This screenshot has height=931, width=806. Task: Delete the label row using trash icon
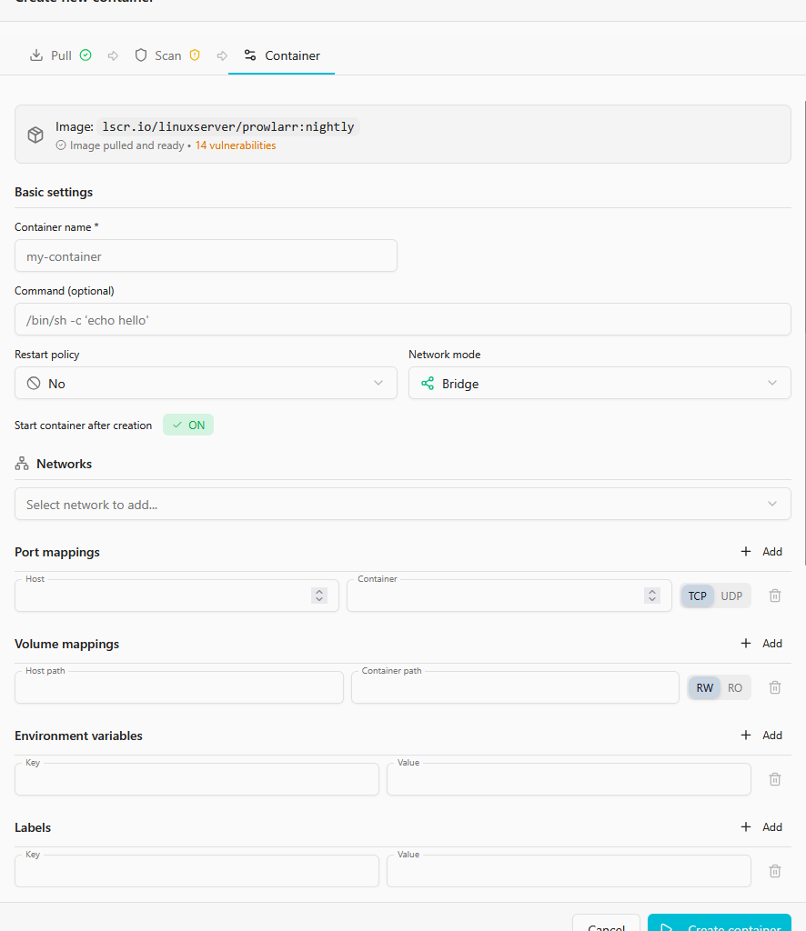(x=775, y=871)
